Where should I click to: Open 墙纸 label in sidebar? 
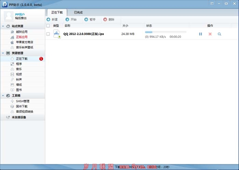(19, 84)
